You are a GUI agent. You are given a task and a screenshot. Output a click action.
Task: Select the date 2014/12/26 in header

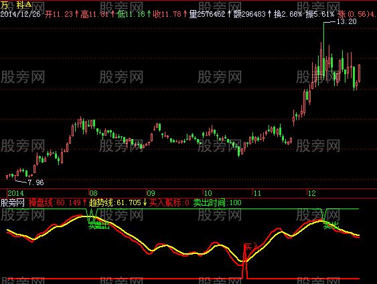[x=21, y=14]
